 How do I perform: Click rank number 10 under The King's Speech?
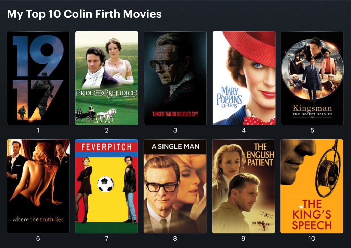(312, 238)
